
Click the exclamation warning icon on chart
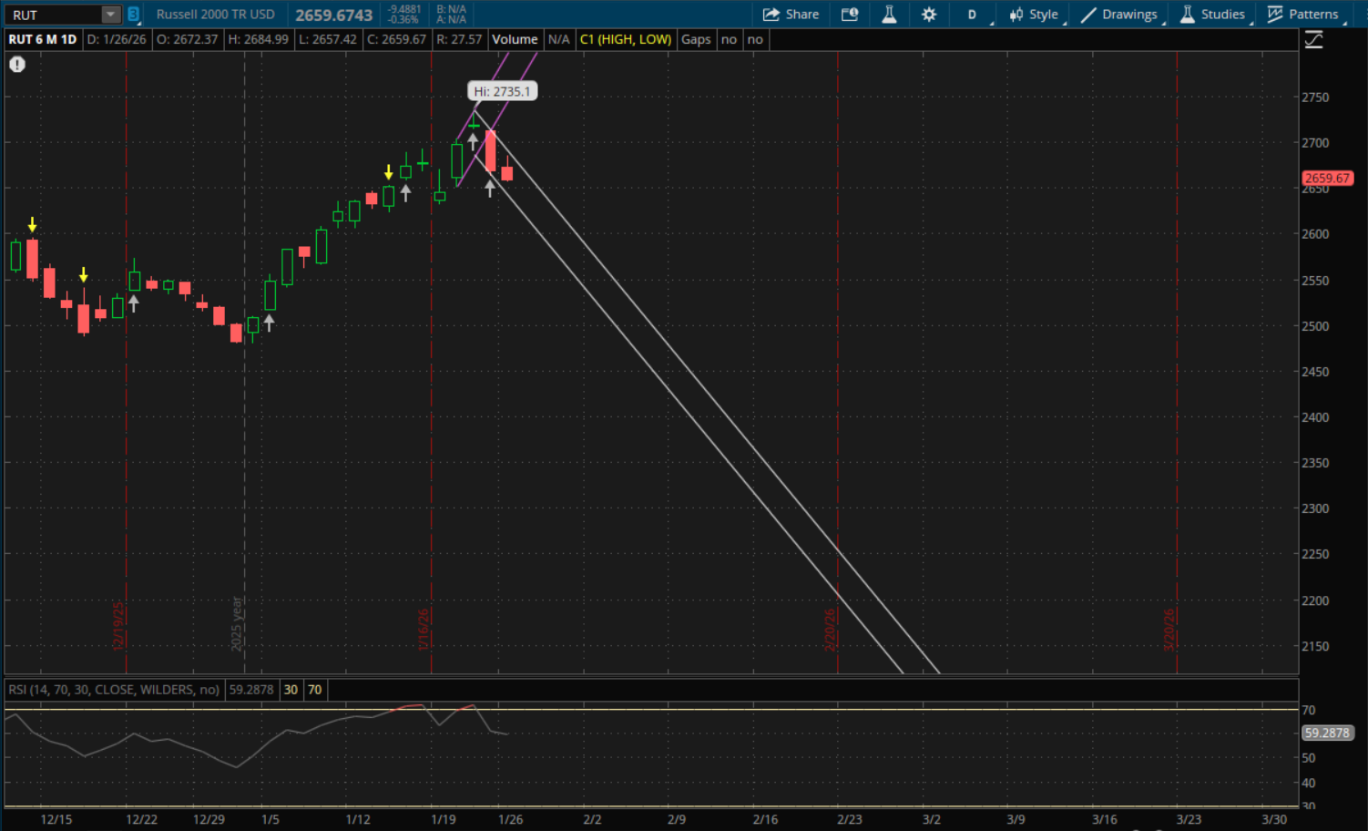17,65
